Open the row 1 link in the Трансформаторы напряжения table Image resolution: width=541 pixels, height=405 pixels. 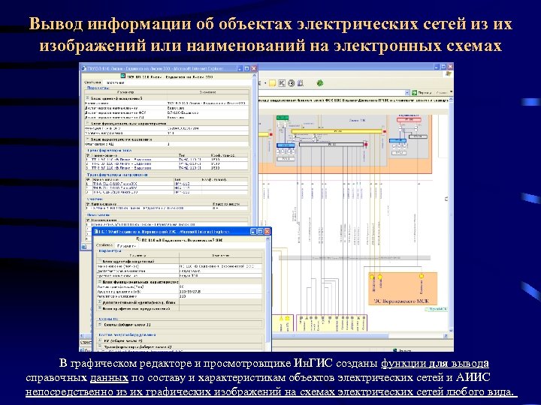tap(115, 184)
